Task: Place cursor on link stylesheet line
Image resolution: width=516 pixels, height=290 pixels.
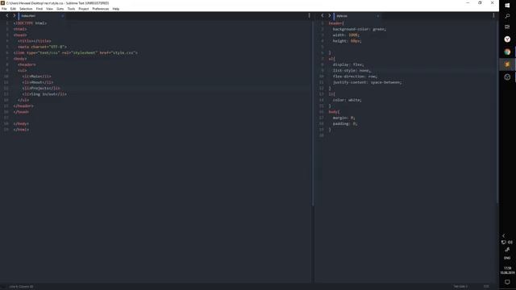Action: (76, 53)
